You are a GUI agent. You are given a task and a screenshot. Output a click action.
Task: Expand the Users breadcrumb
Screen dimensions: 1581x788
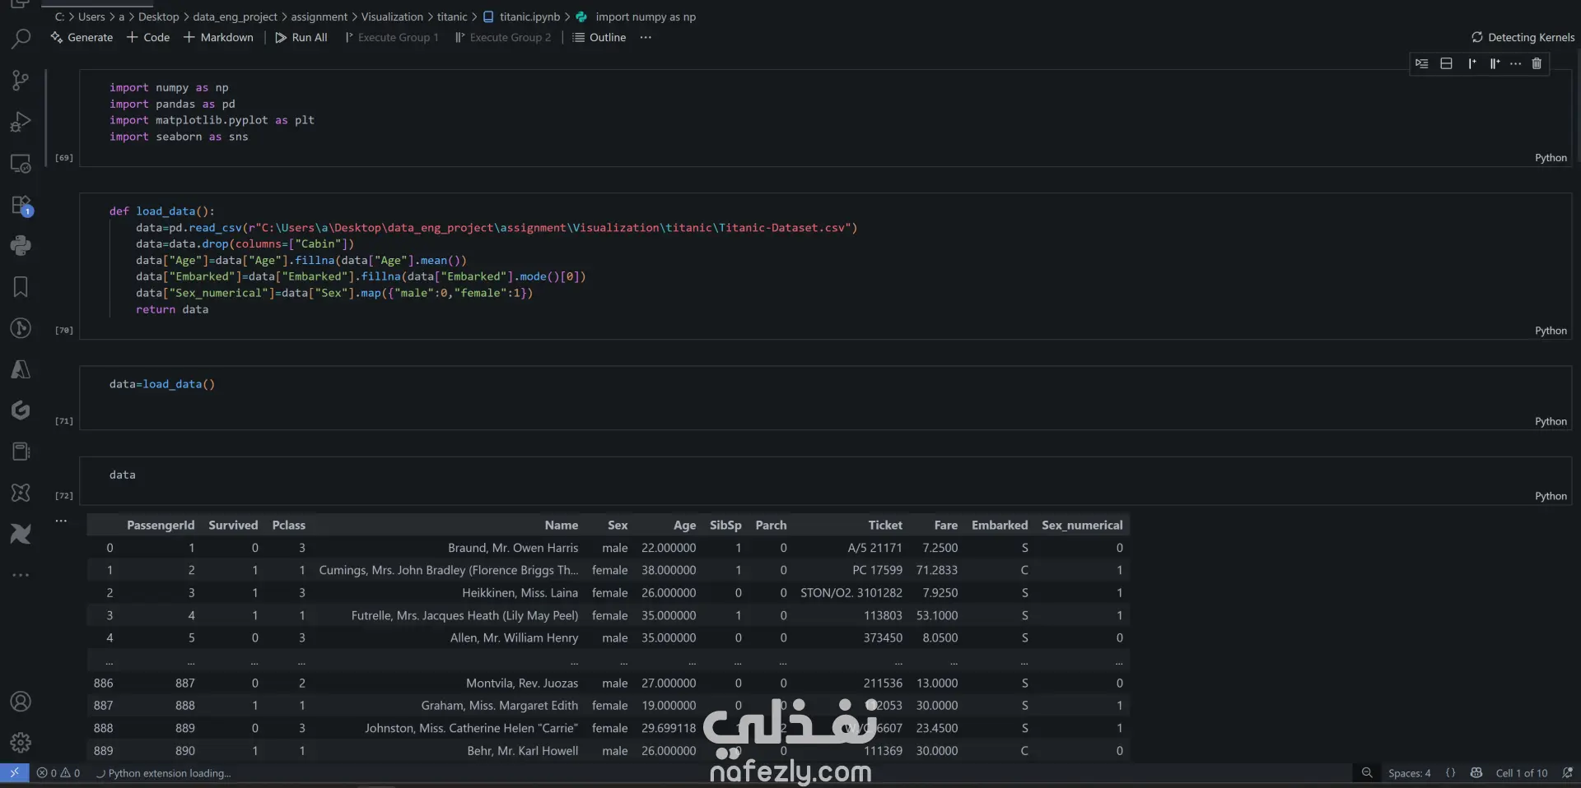[x=91, y=16]
